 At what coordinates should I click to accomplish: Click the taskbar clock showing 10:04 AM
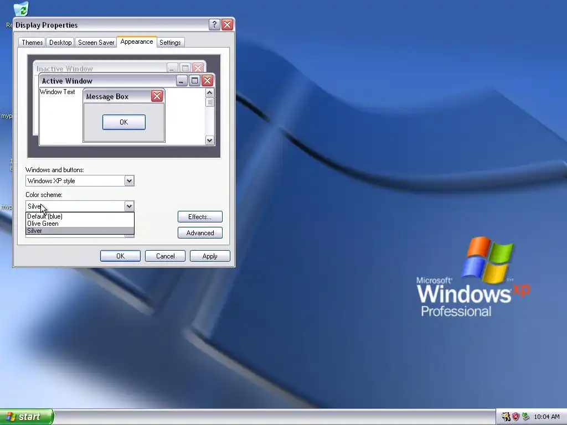point(547,417)
